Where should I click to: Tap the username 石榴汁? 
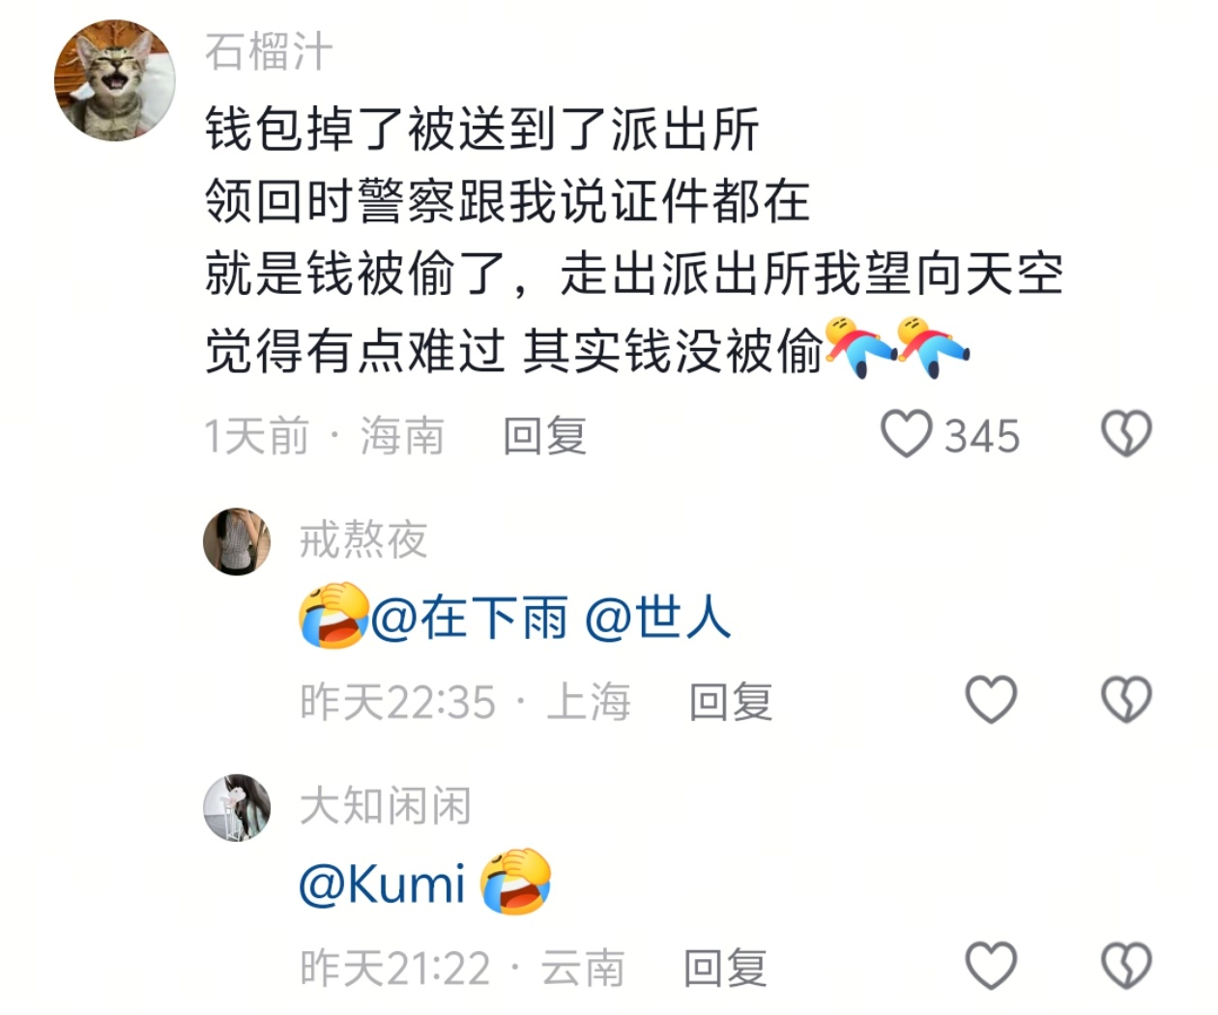[269, 52]
